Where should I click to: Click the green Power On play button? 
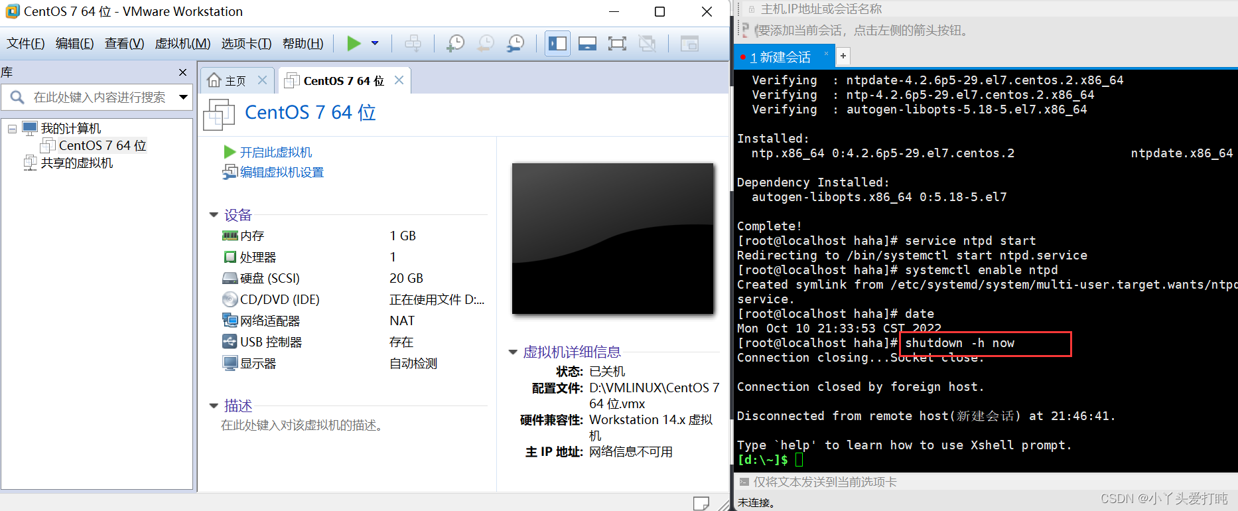[x=354, y=44]
